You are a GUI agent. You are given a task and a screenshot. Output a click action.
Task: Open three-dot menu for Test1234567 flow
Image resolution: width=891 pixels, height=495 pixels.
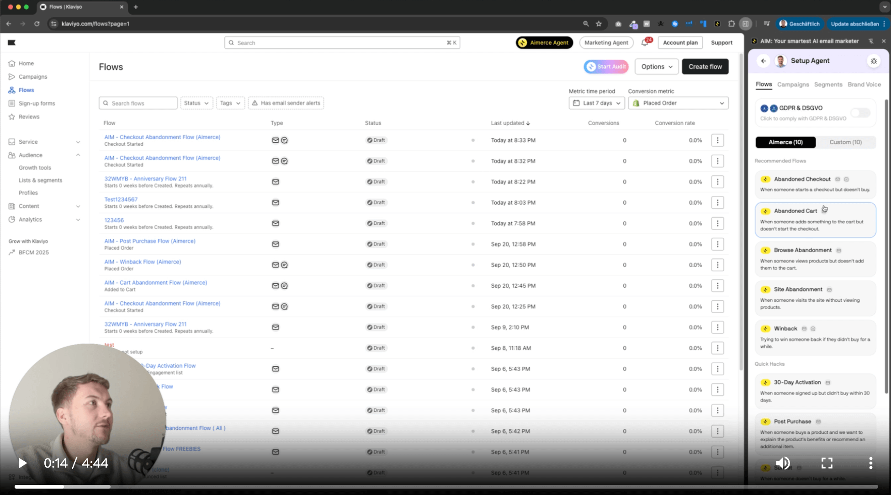point(717,202)
